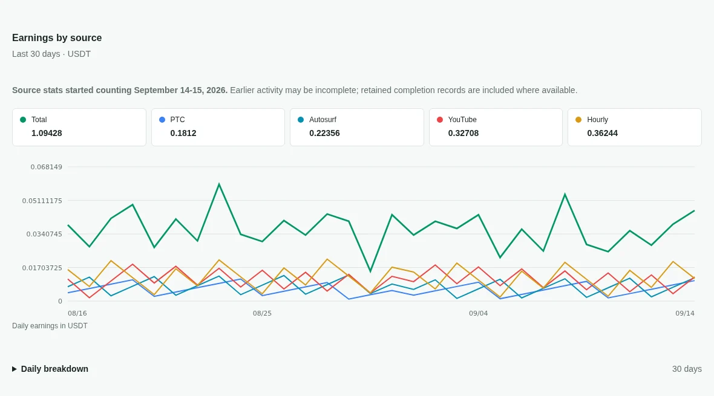Click the Earnings by source heading
The image size is (714, 396).
click(x=57, y=37)
